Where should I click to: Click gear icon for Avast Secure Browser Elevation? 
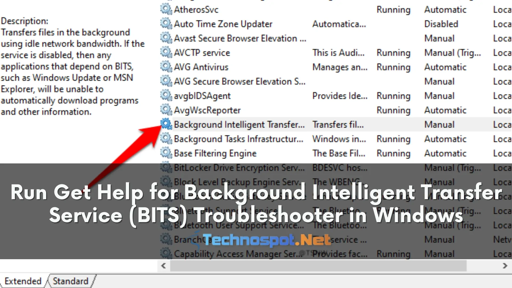click(x=166, y=38)
